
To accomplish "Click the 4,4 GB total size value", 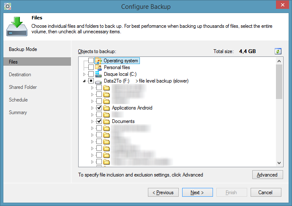I will click(247, 51).
